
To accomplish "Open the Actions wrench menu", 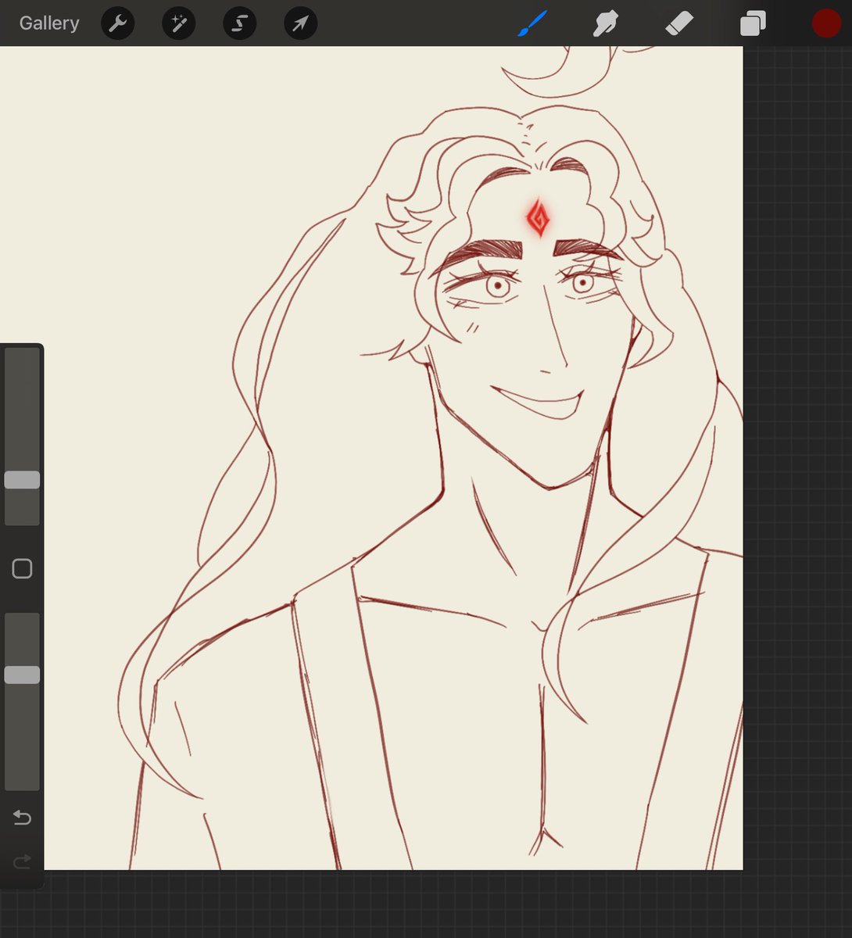I will [x=118, y=23].
